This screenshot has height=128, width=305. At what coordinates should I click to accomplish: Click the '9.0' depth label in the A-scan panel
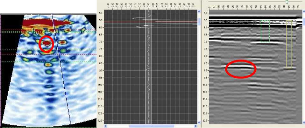coord(101,70)
